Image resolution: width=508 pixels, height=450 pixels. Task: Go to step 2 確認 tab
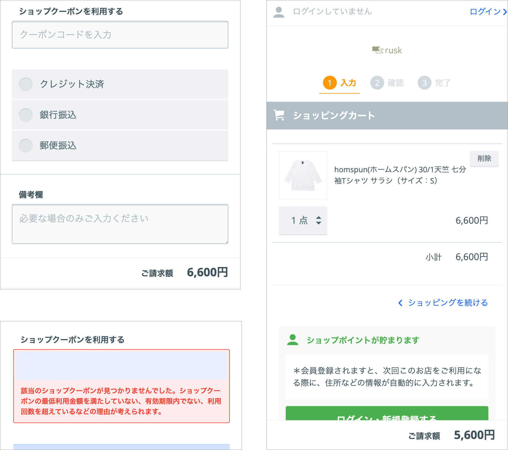(x=387, y=83)
